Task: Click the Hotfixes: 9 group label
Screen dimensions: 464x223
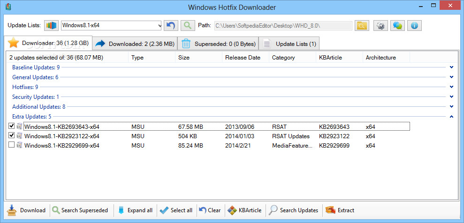Action: [x=25, y=87]
